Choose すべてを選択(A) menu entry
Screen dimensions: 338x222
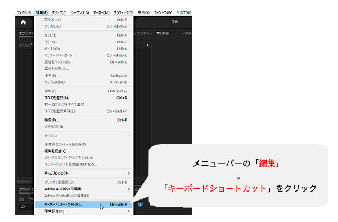coord(84,97)
